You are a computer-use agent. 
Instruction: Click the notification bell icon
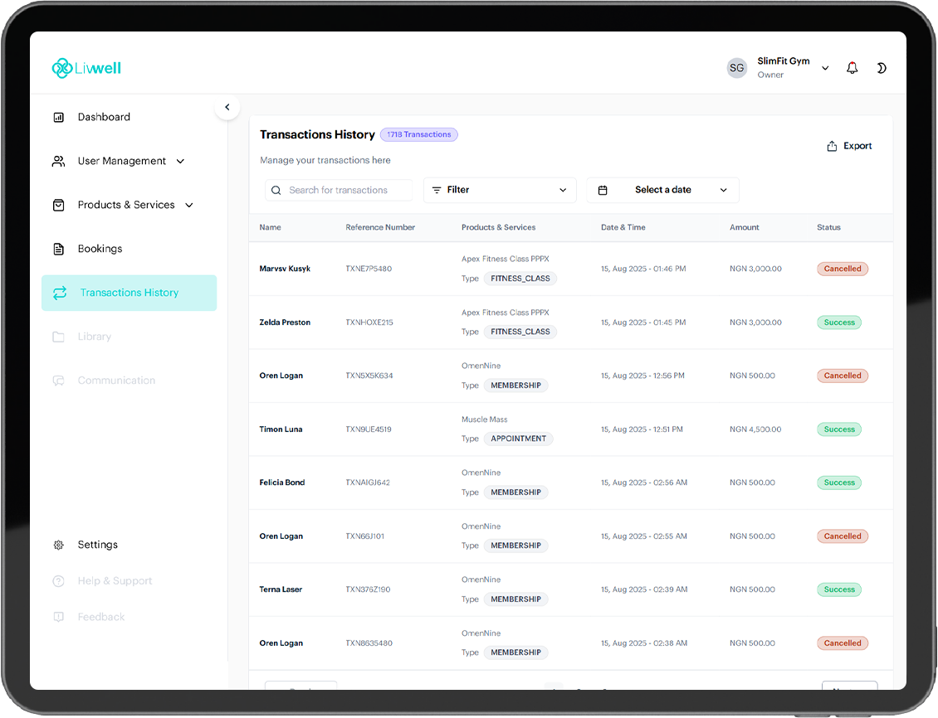(x=852, y=68)
